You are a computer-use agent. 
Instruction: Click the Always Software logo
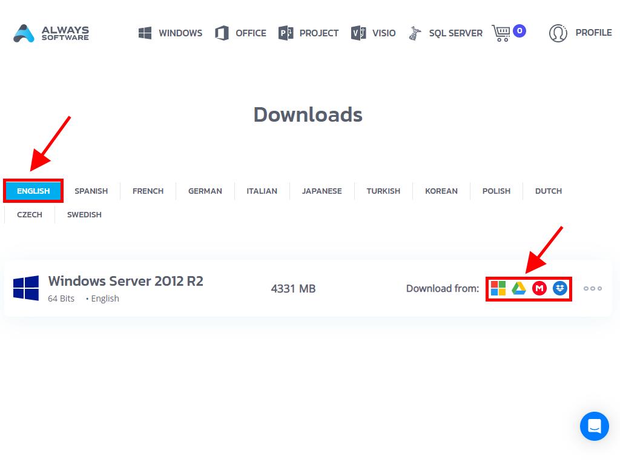pos(51,33)
